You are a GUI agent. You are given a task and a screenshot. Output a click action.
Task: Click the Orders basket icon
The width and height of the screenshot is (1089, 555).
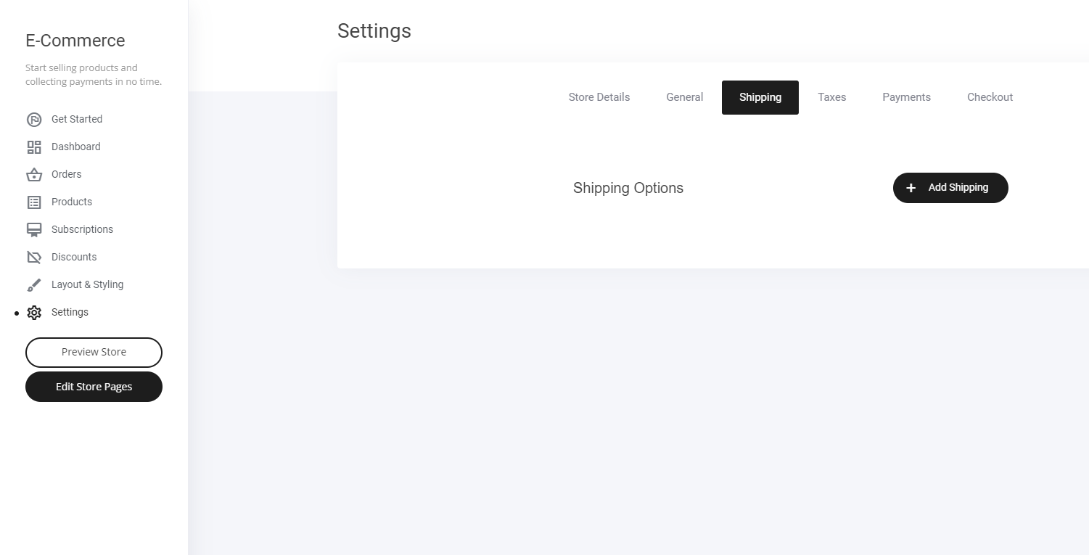(34, 175)
